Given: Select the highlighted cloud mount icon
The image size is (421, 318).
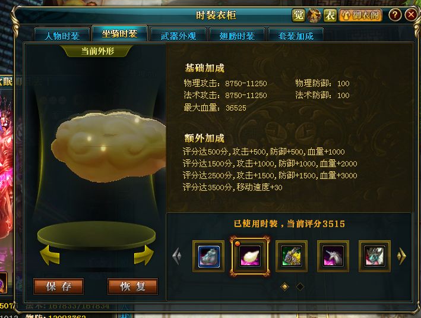Looking at the screenshot, I should 250,256.
